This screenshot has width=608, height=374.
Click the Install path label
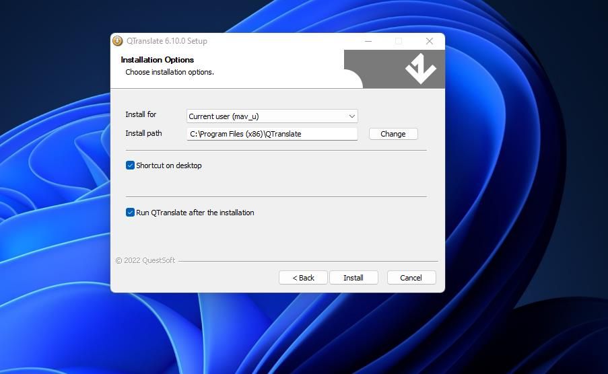(x=143, y=133)
